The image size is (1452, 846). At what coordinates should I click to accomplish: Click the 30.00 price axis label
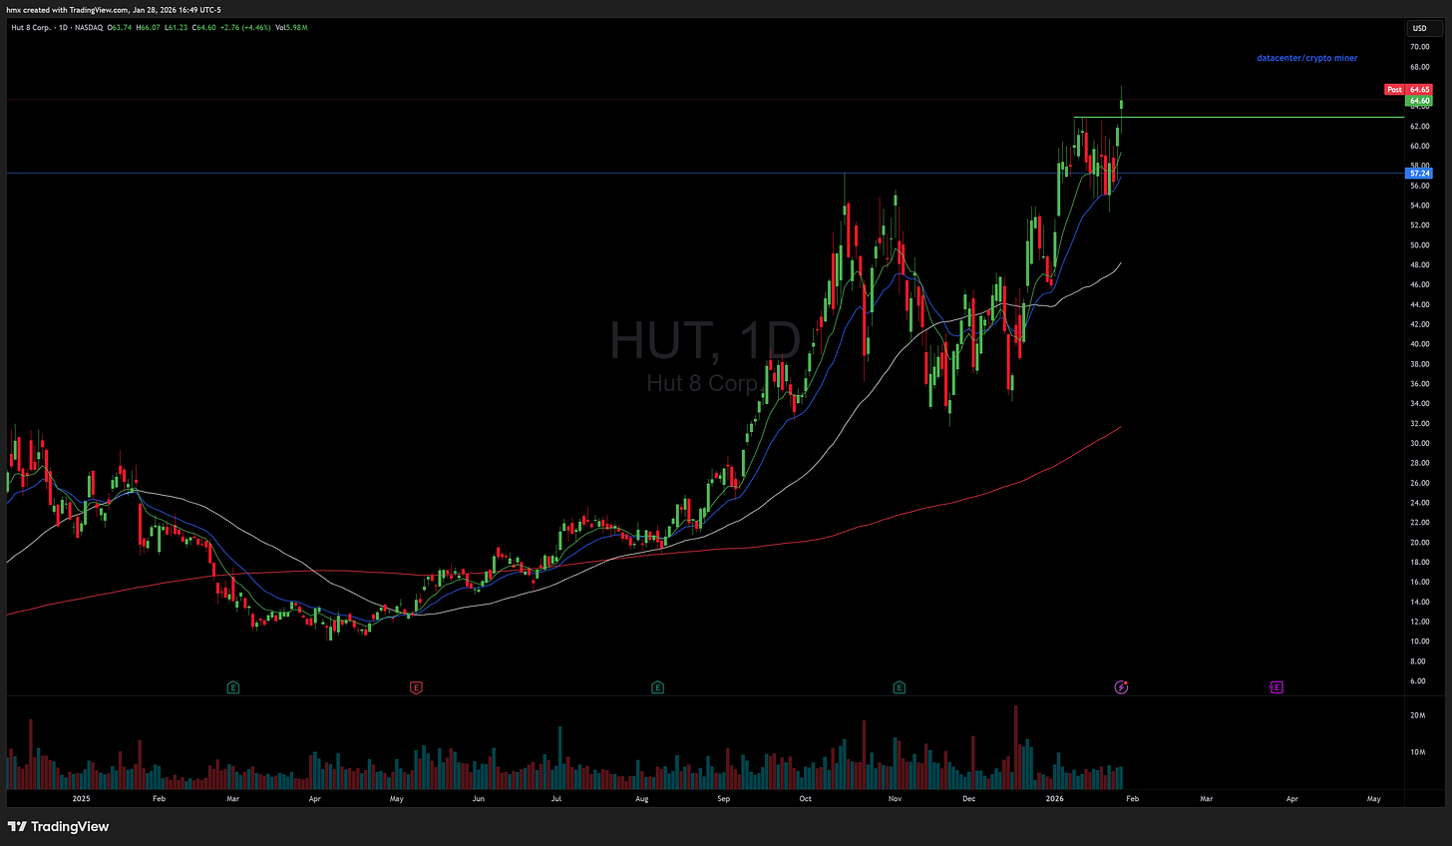(x=1419, y=443)
